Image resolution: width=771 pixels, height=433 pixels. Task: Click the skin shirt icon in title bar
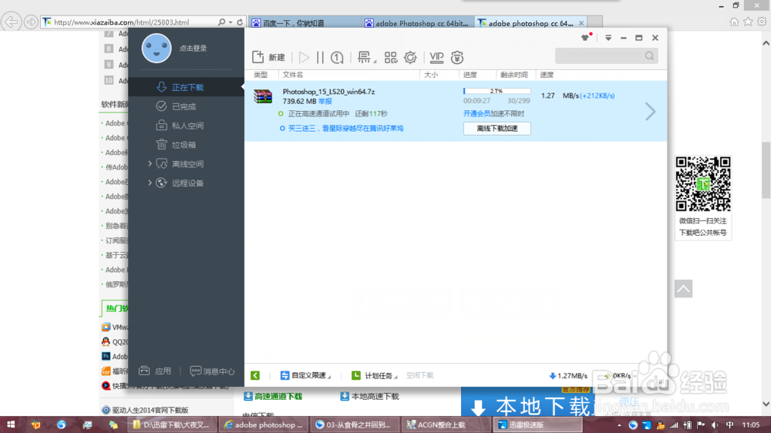(585, 37)
